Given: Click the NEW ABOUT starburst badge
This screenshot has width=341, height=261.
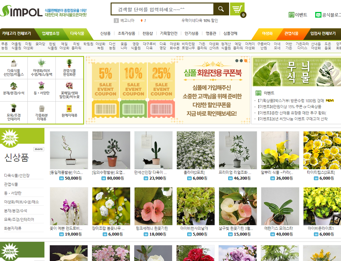Looking at the screenshot, I should (x=10, y=138).
